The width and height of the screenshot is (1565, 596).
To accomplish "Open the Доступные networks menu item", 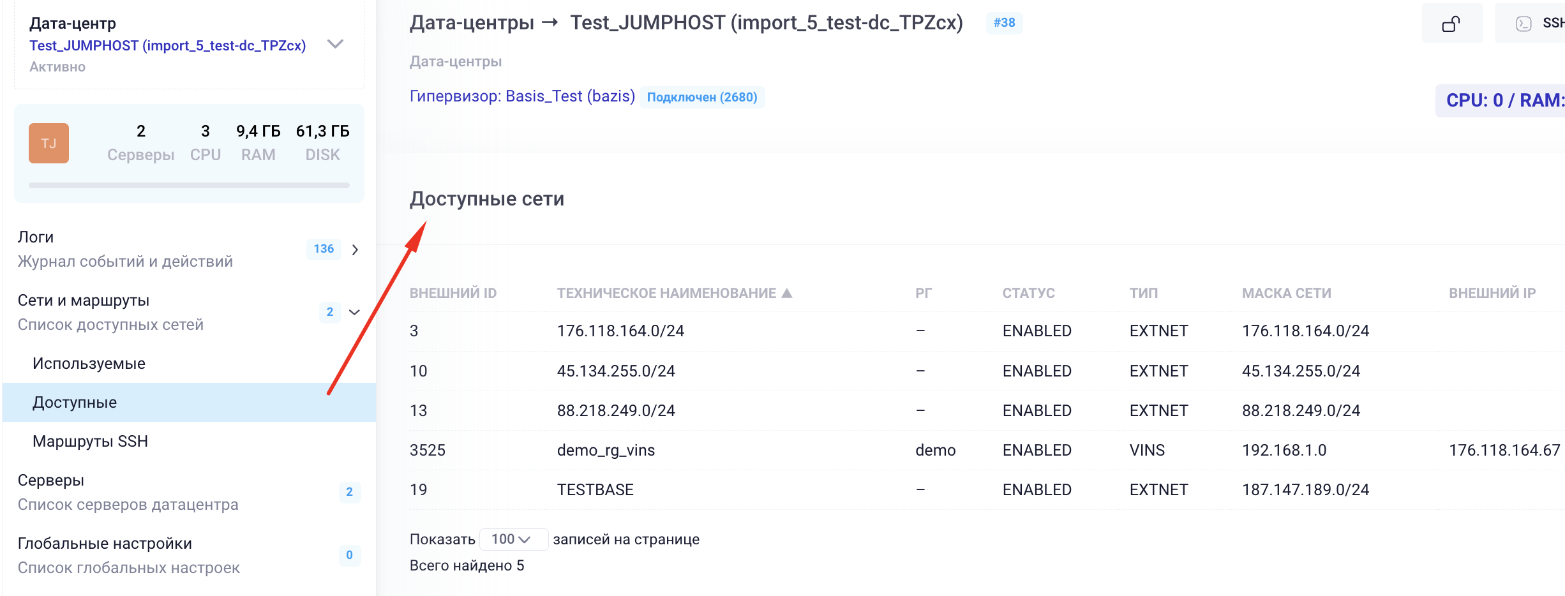I will (x=75, y=403).
